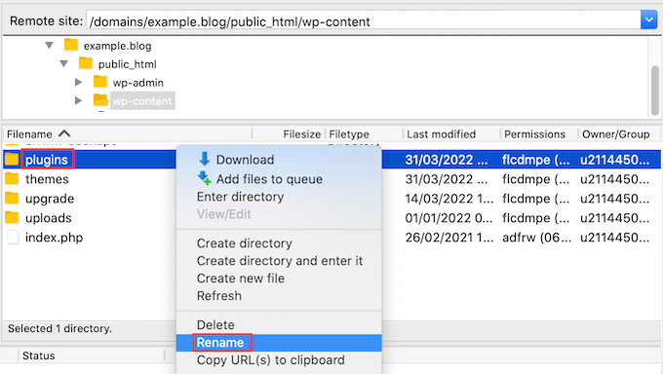
Task: Collapse the public_html tree node
Action: [x=63, y=63]
